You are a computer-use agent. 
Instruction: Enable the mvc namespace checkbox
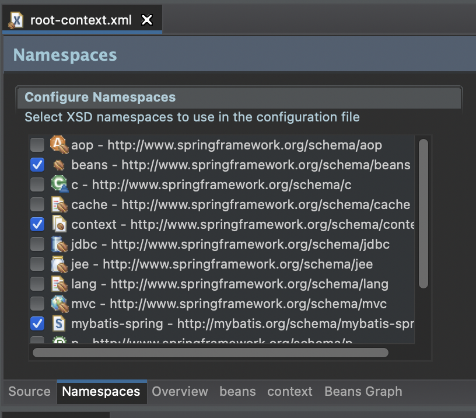37,304
